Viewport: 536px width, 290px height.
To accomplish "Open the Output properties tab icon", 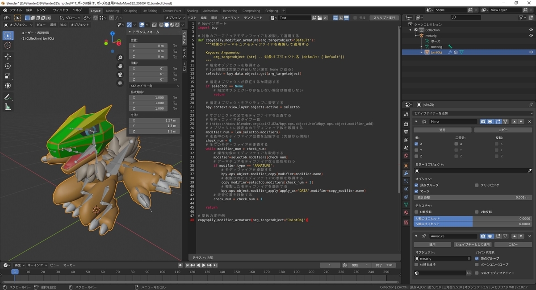I will point(406,132).
